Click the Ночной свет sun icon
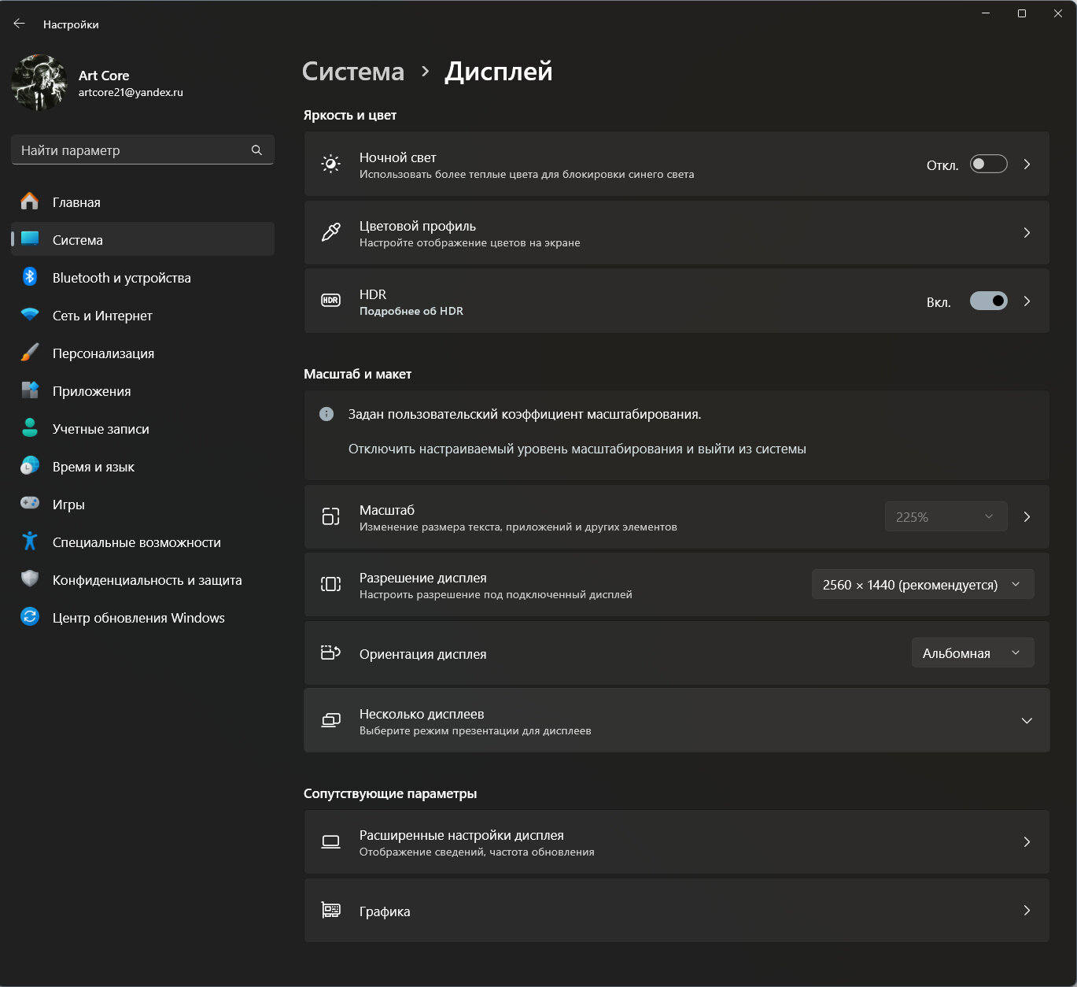This screenshot has height=987, width=1077. click(x=331, y=164)
